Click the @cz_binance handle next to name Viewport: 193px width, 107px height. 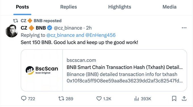(x=68, y=28)
